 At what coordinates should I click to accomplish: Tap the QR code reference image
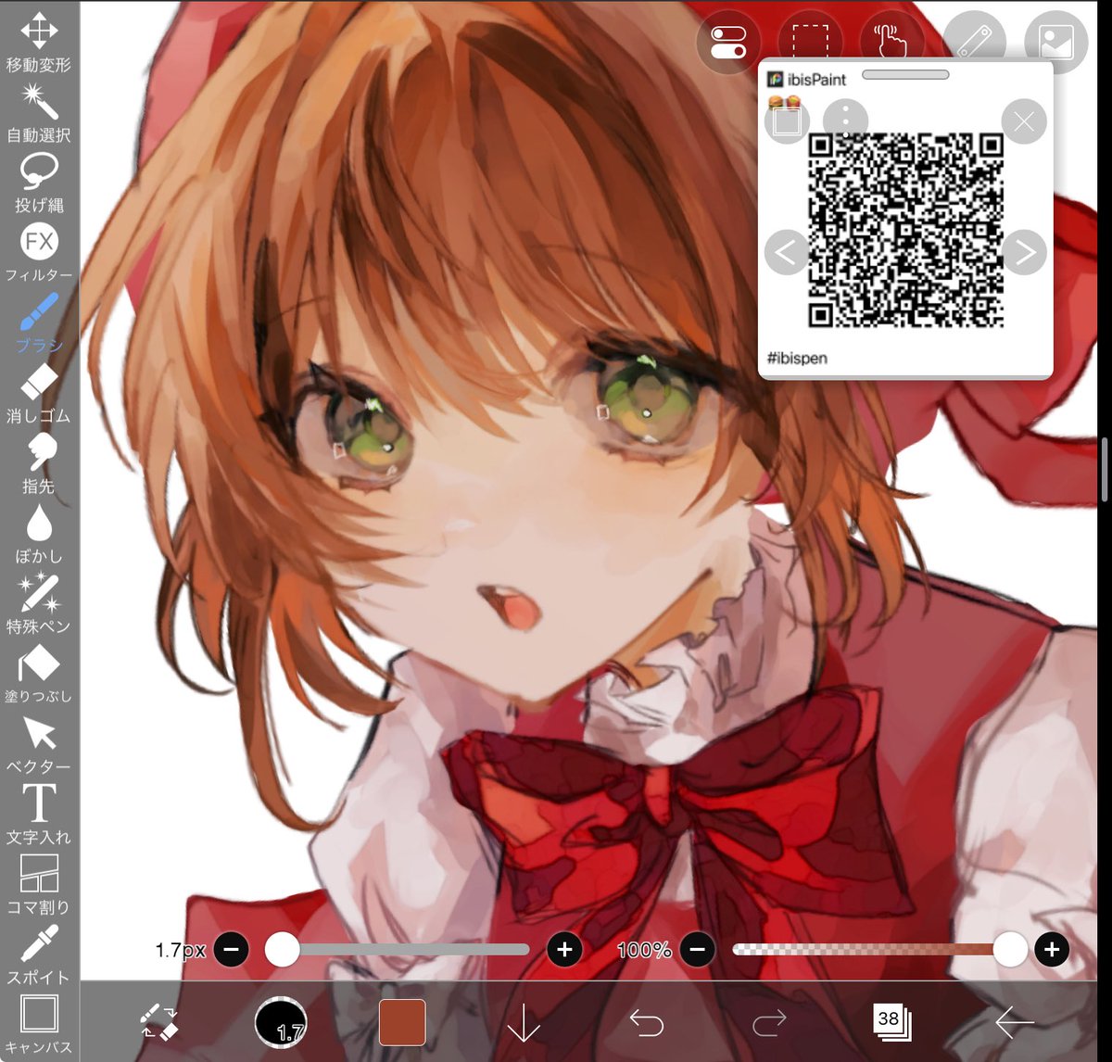(x=905, y=230)
